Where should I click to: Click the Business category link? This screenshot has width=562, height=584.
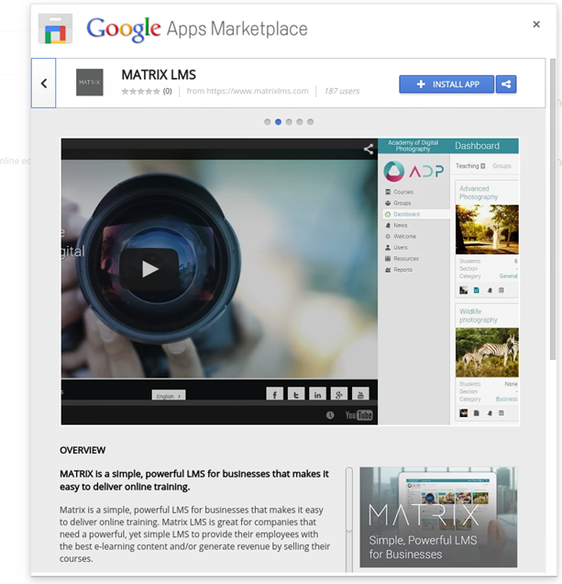click(507, 399)
